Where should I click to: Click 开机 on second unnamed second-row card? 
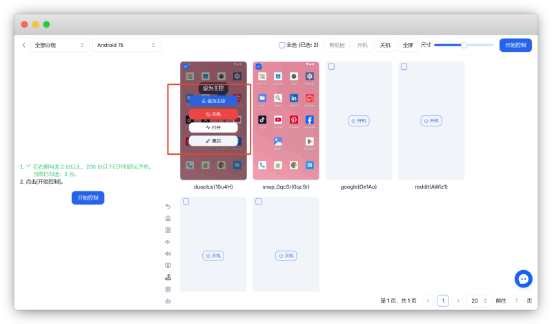(286, 256)
